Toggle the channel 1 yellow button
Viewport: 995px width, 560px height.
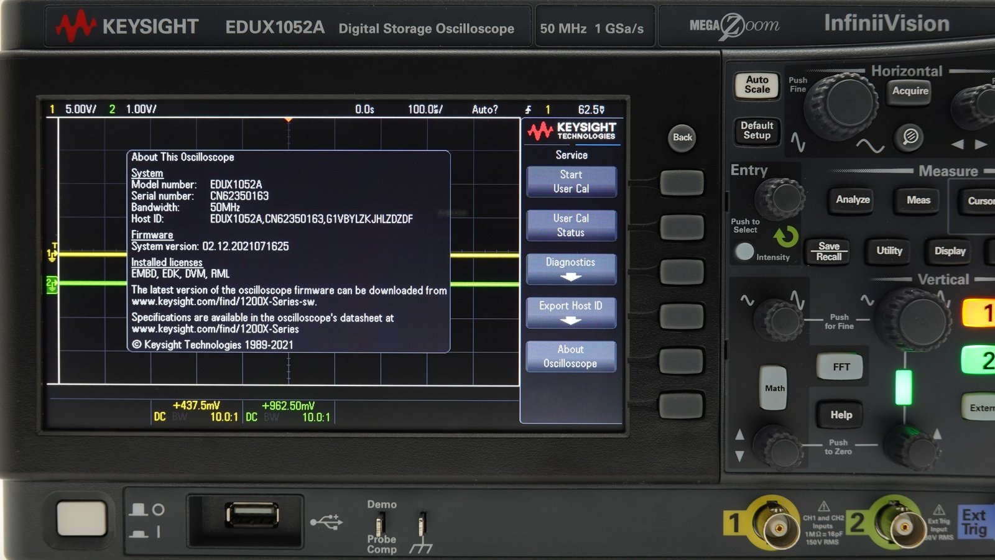979,313
